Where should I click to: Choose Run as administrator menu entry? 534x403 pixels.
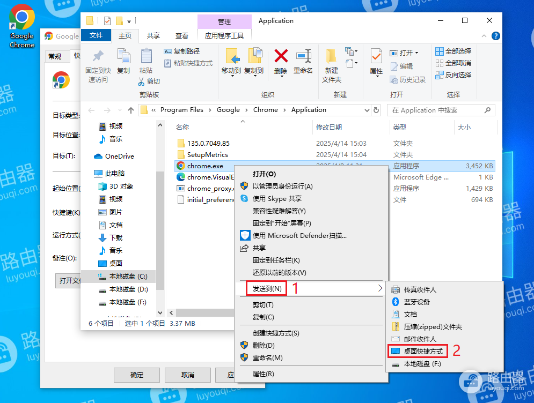(282, 186)
